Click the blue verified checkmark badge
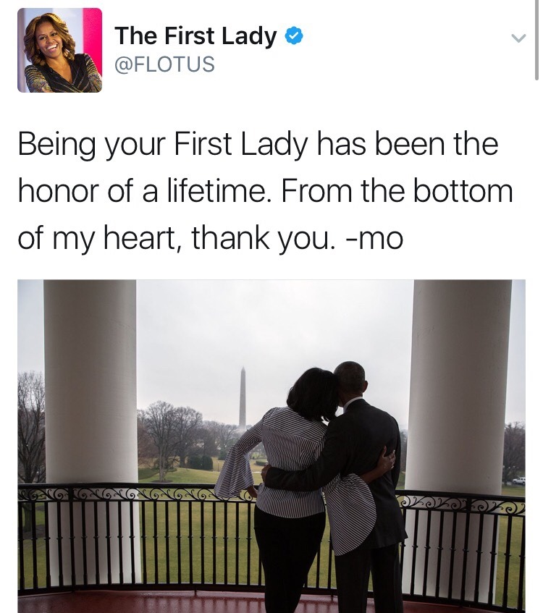The height and width of the screenshot is (613, 543). [293, 36]
